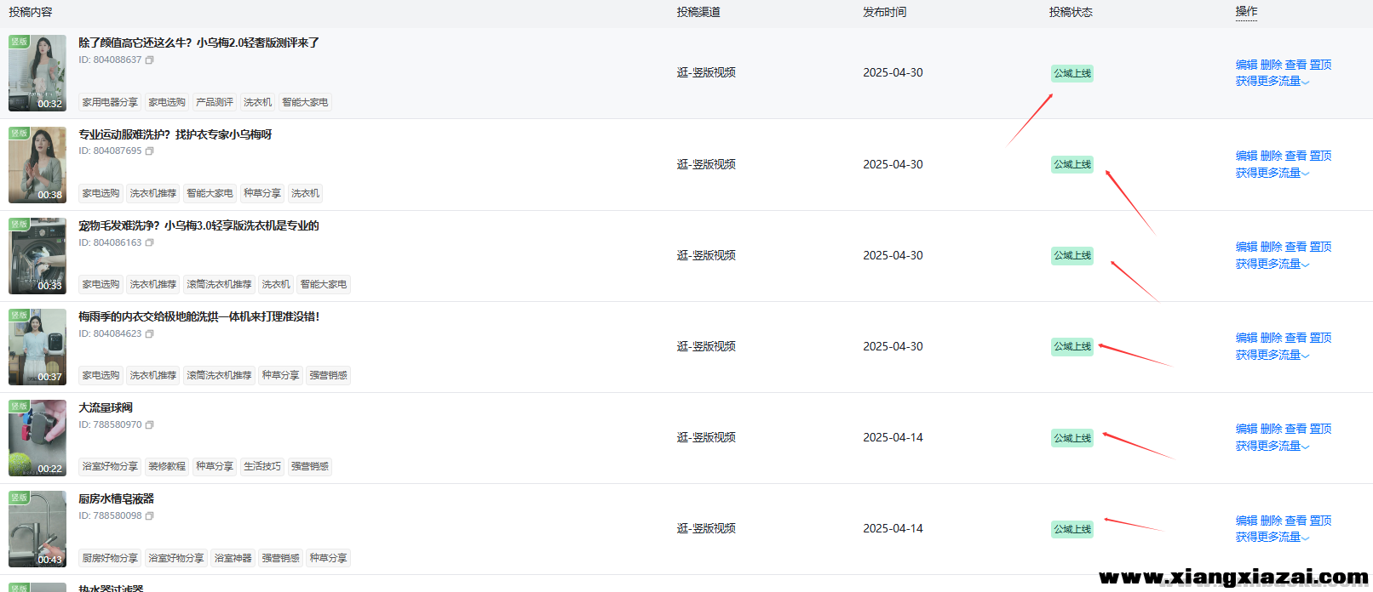Click 查看 for 厨房水槽皂液器 row
Image resolution: width=1373 pixels, height=592 pixels.
coord(1295,521)
